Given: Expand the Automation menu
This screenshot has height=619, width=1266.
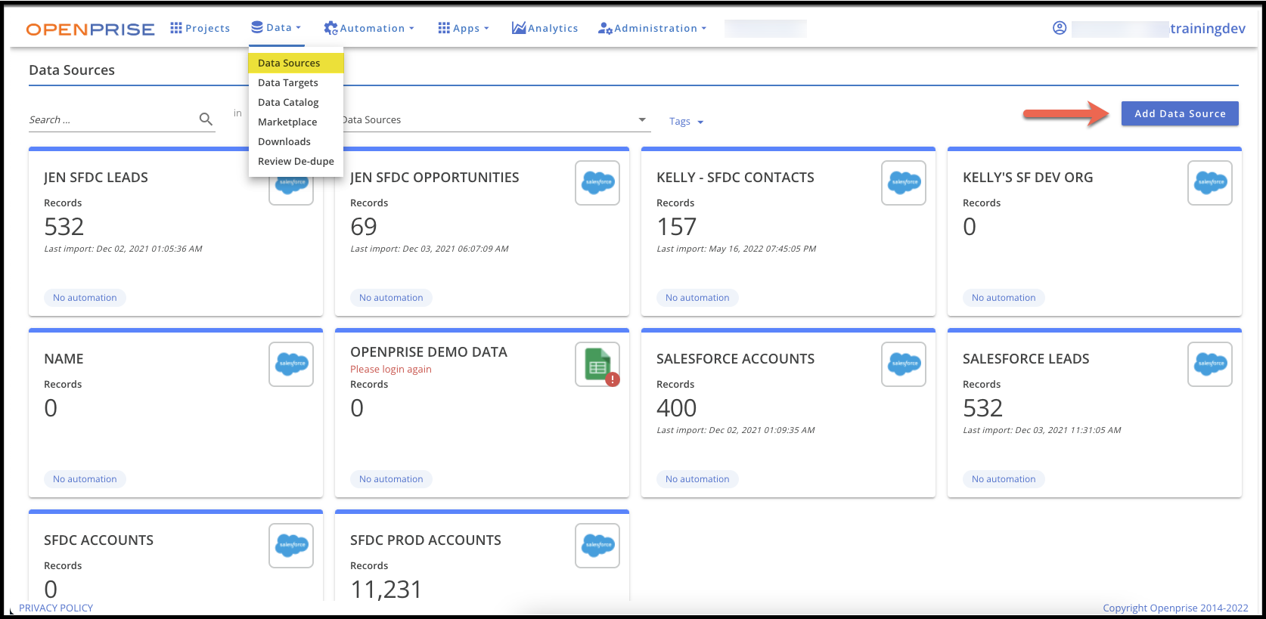Looking at the screenshot, I should click(369, 28).
